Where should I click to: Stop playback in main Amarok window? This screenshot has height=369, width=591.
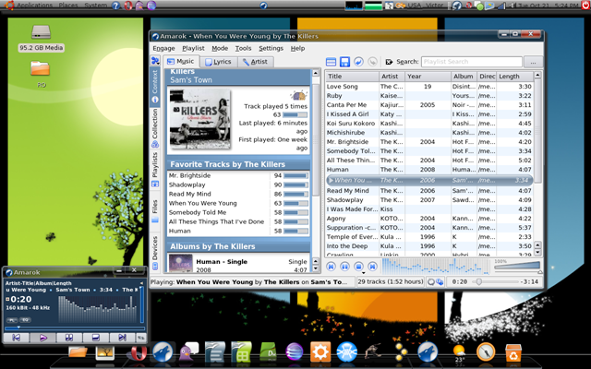[x=358, y=267]
